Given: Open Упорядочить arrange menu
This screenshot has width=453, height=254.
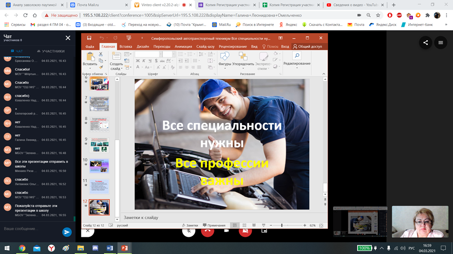Looking at the screenshot, I should (x=243, y=60).
